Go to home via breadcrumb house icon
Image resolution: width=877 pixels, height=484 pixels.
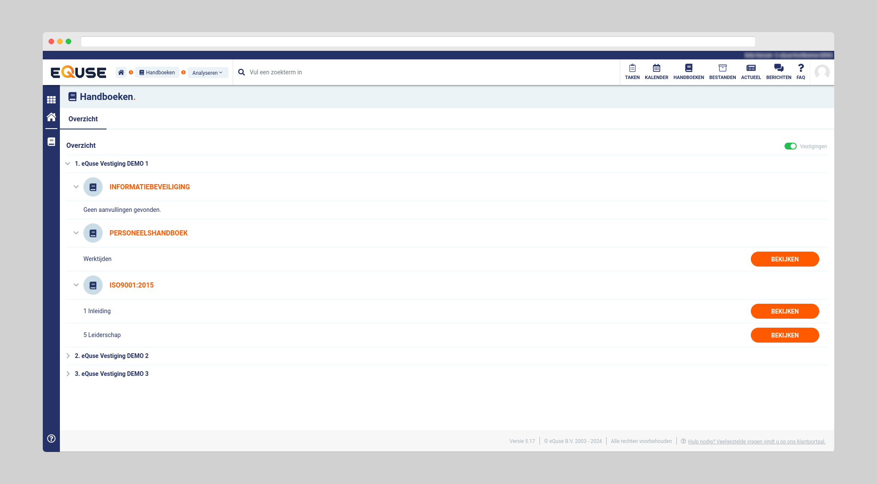click(121, 72)
